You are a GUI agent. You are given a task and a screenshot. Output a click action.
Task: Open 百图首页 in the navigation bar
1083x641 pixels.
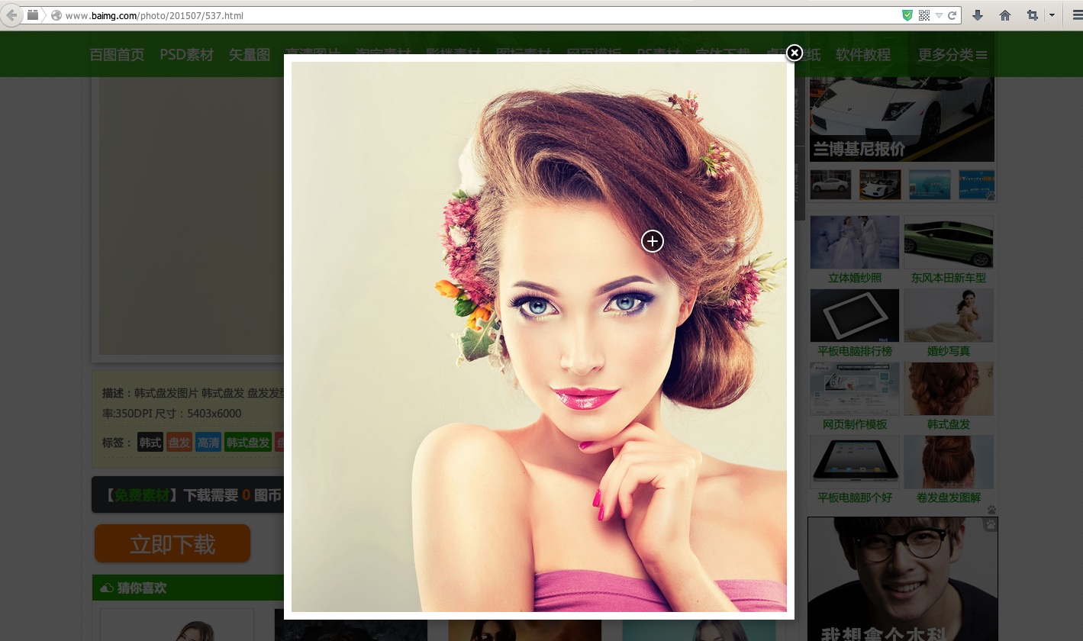click(117, 55)
